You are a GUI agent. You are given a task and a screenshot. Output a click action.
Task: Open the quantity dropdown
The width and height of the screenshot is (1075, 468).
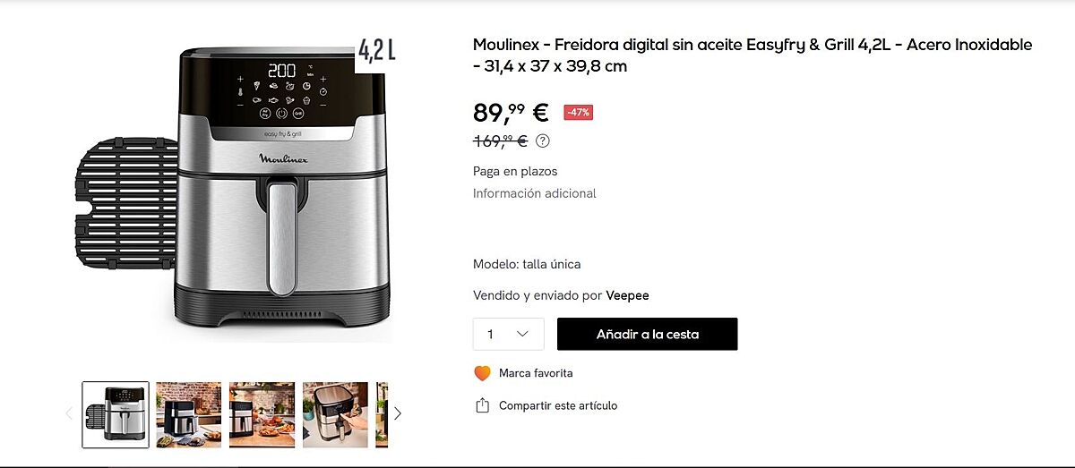(x=508, y=334)
